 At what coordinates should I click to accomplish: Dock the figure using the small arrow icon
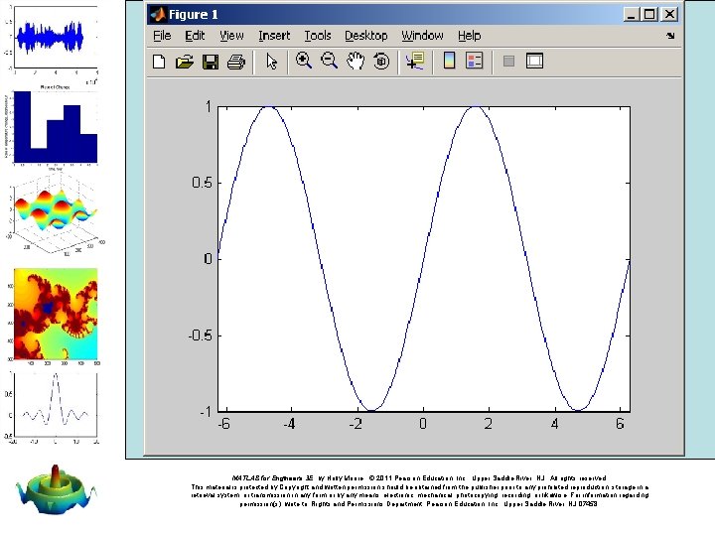pos(670,36)
